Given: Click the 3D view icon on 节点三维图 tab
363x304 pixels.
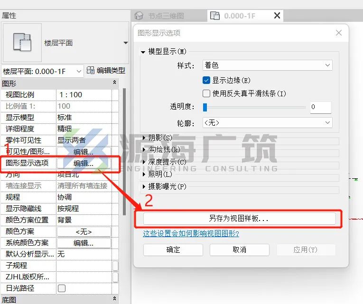Looking at the screenshot, I should (x=139, y=16).
